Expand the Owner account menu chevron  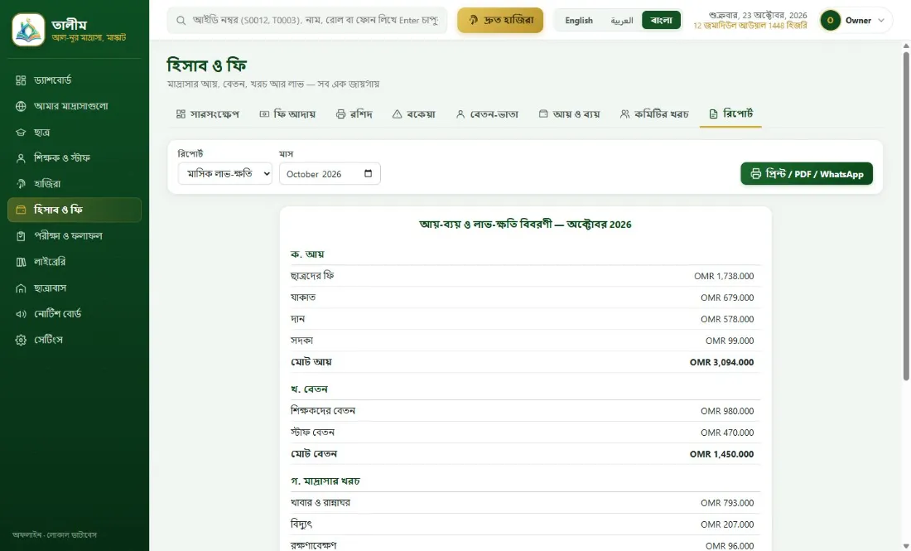[x=881, y=21]
